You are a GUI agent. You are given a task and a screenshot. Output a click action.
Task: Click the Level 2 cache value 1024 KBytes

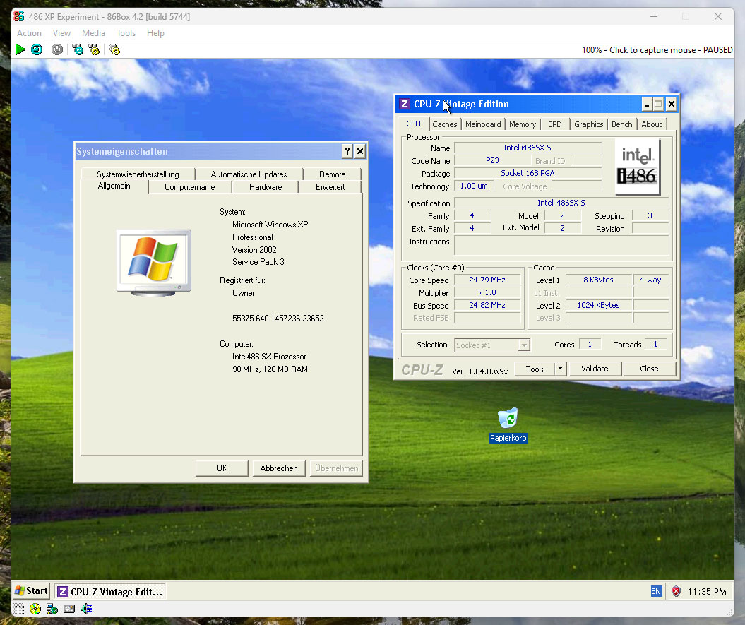(x=599, y=305)
